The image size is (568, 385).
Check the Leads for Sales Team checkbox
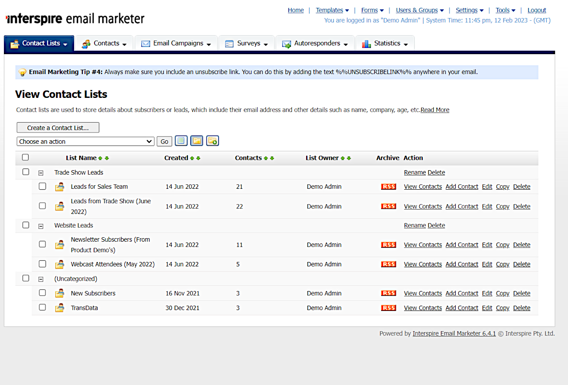point(42,186)
